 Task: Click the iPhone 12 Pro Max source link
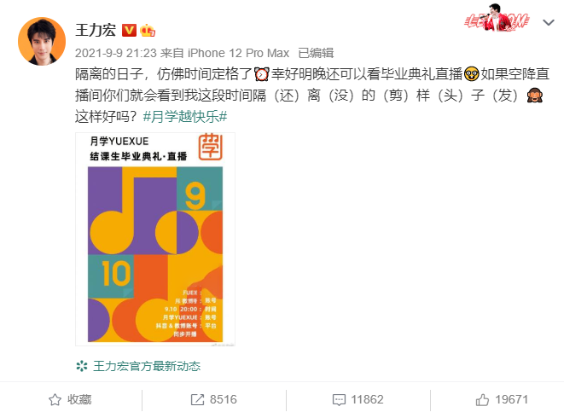[x=238, y=53]
